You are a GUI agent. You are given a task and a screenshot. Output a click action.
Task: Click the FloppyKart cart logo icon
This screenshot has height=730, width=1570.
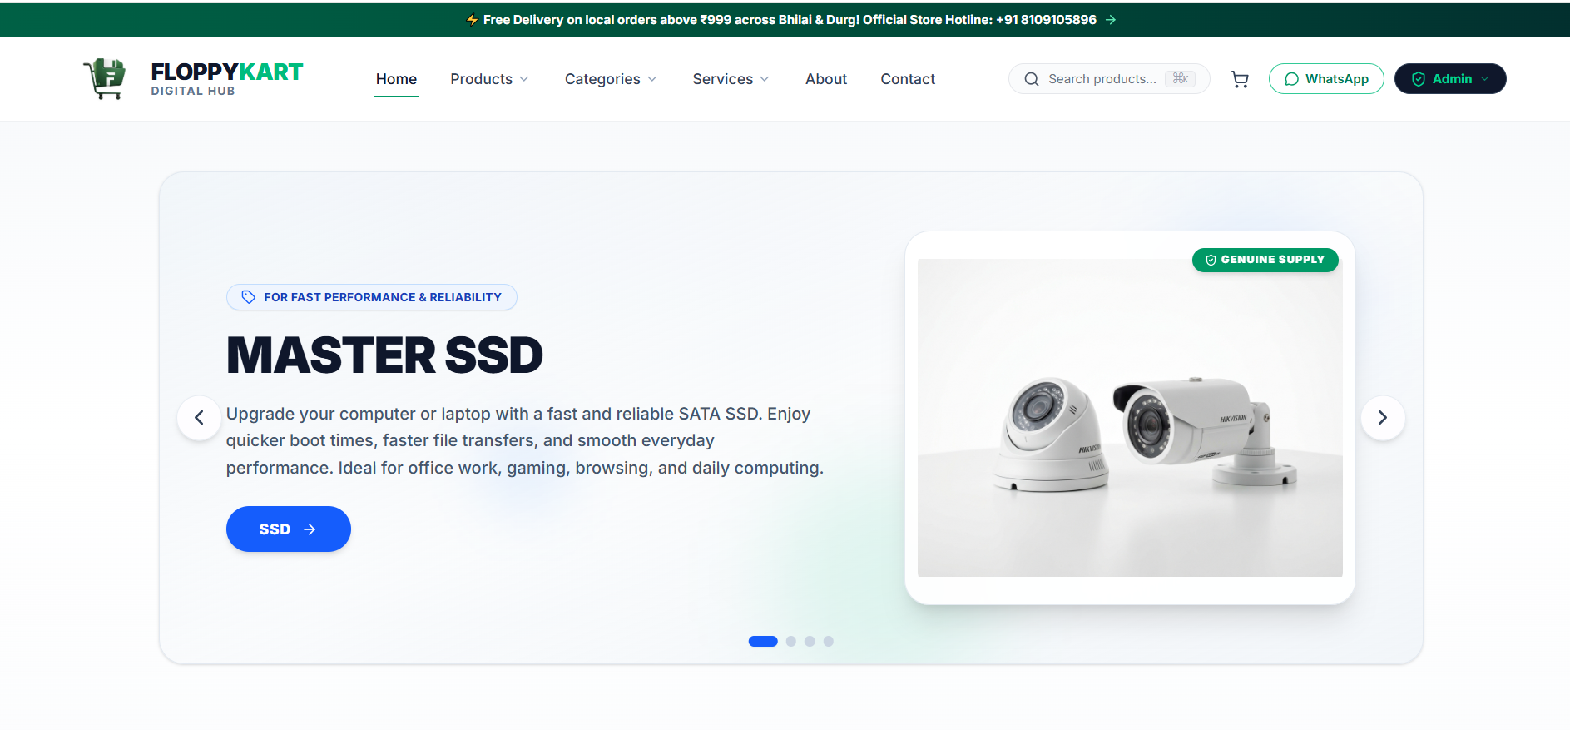(x=105, y=79)
